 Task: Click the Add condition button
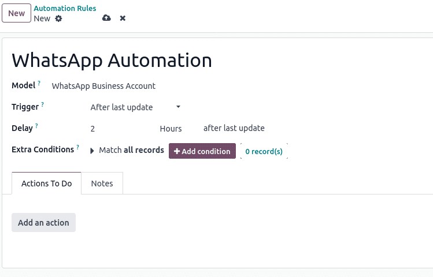[202, 151]
